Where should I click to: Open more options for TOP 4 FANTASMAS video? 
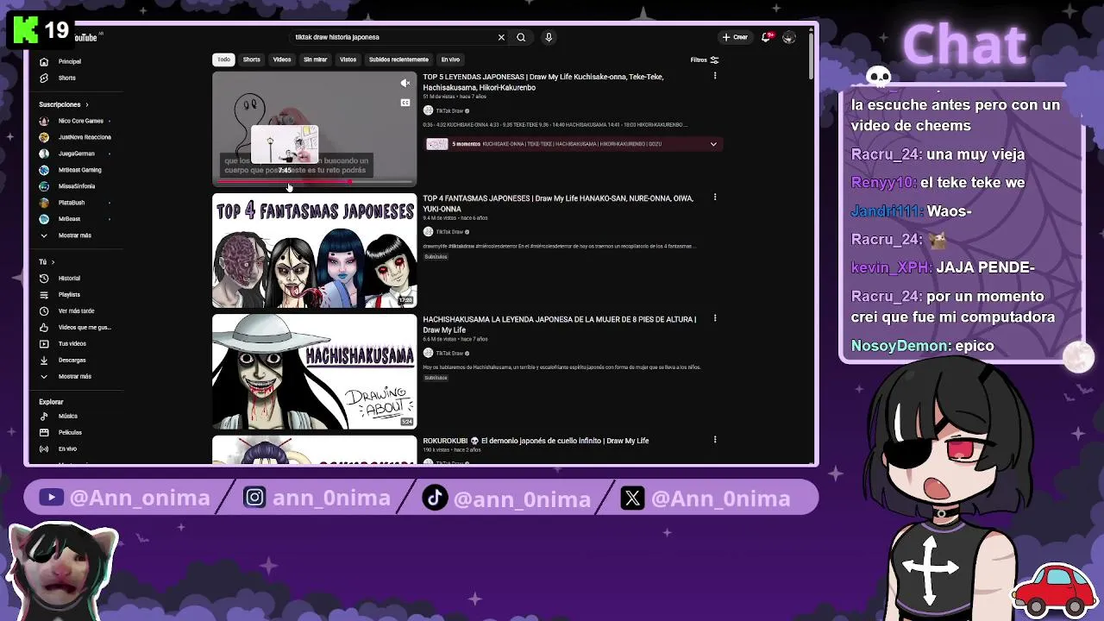[x=714, y=198]
